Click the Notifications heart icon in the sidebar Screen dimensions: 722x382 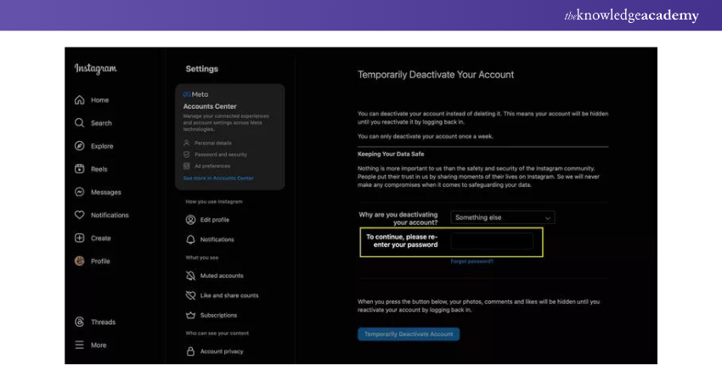pyautogui.click(x=80, y=215)
